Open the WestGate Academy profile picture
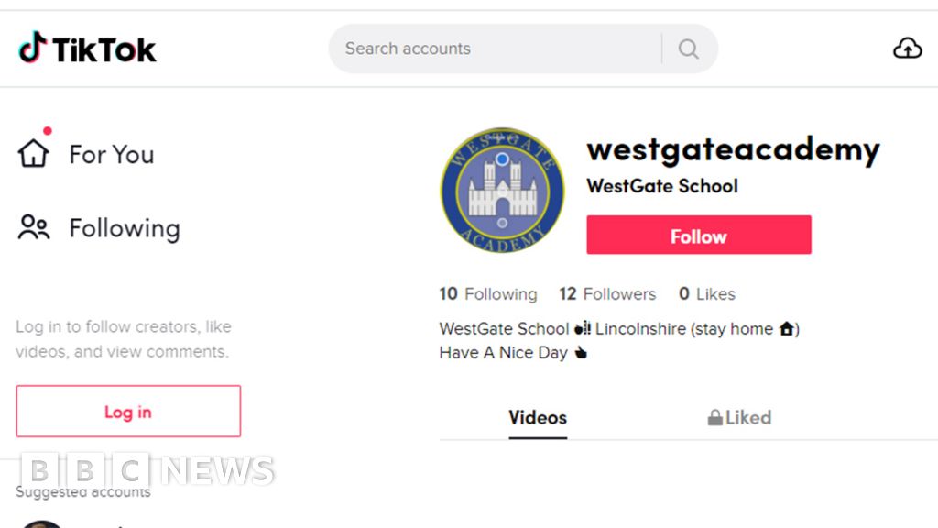The height and width of the screenshot is (528, 938). point(503,191)
